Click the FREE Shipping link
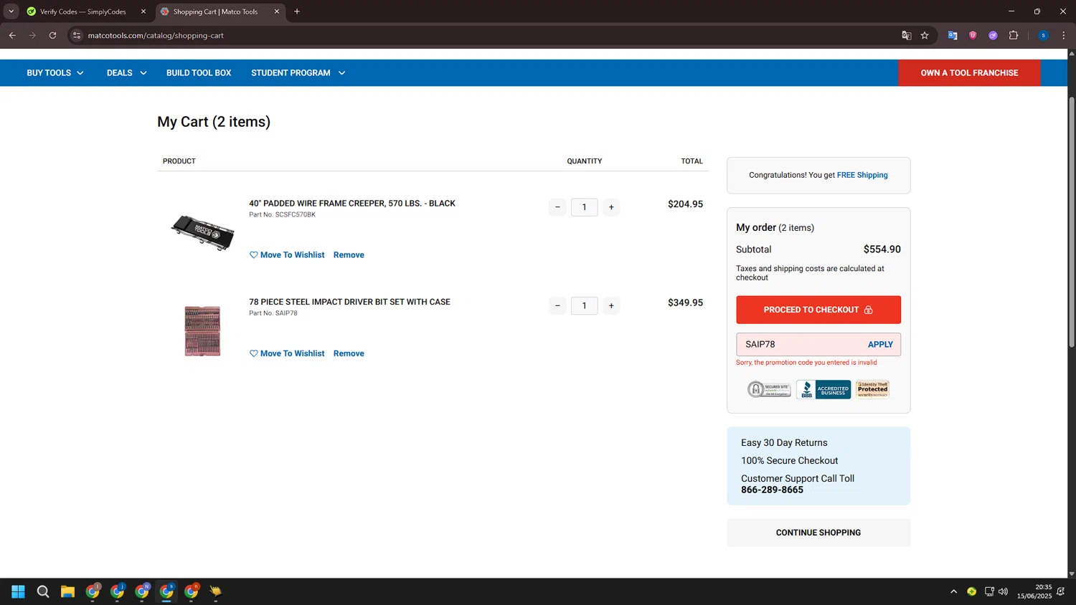The height and width of the screenshot is (605, 1076). tap(862, 175)
